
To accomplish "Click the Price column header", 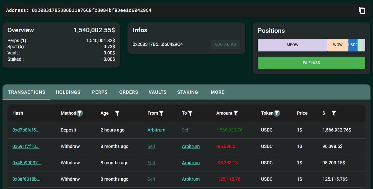I will click(x=302, y=113).
